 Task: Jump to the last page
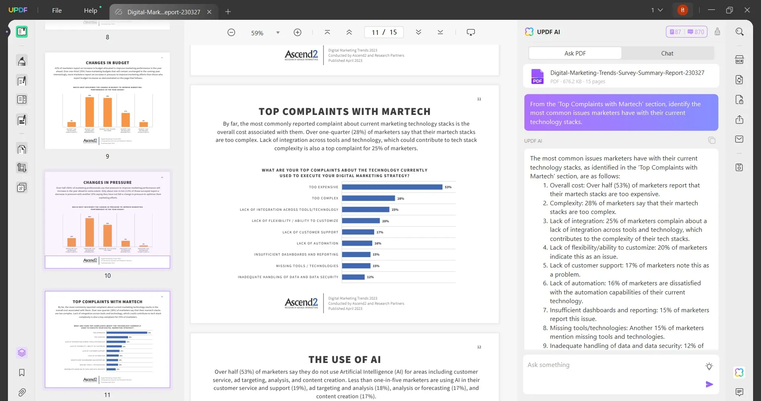[440, 32]
